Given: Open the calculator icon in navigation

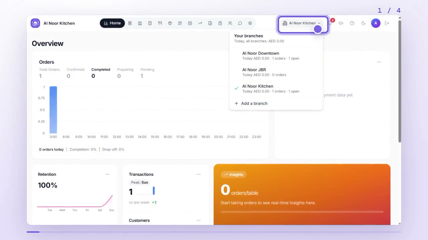Looking at the screenshot, I should tap(150, 23).
